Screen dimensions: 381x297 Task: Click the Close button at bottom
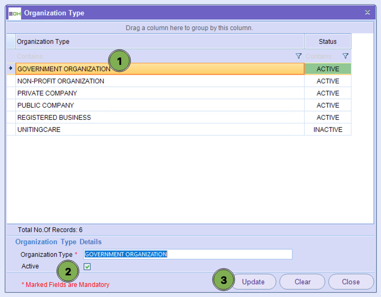tap(350, 282)
